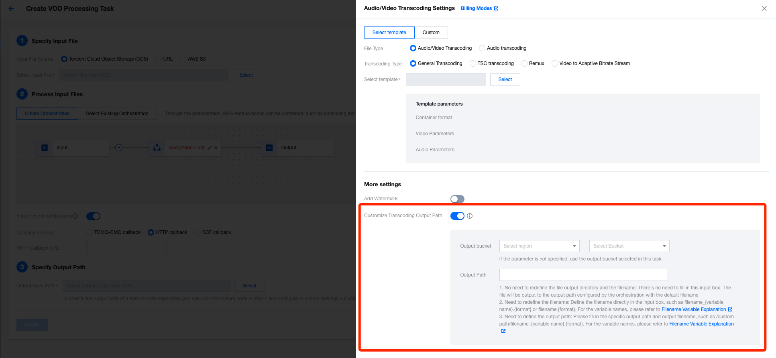The width and height of the screenshot is (776, 358).
Task: Remove the Audio/Video Transcoding node with X icon
Action: [x=216, y=148]
